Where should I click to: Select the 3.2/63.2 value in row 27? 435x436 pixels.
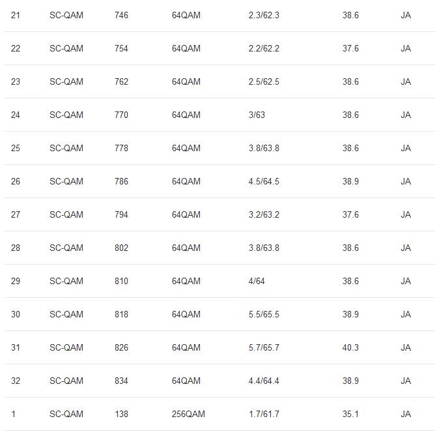pyautogui.click(x=264, y=214)
